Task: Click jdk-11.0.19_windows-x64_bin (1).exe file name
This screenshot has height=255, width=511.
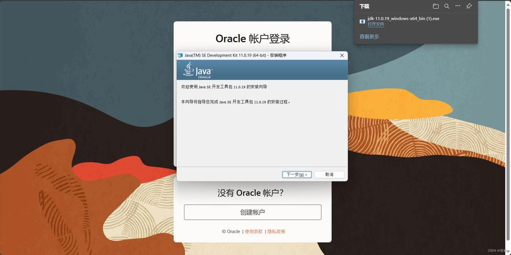Action: pyautogui.click(x=404, y=18)
